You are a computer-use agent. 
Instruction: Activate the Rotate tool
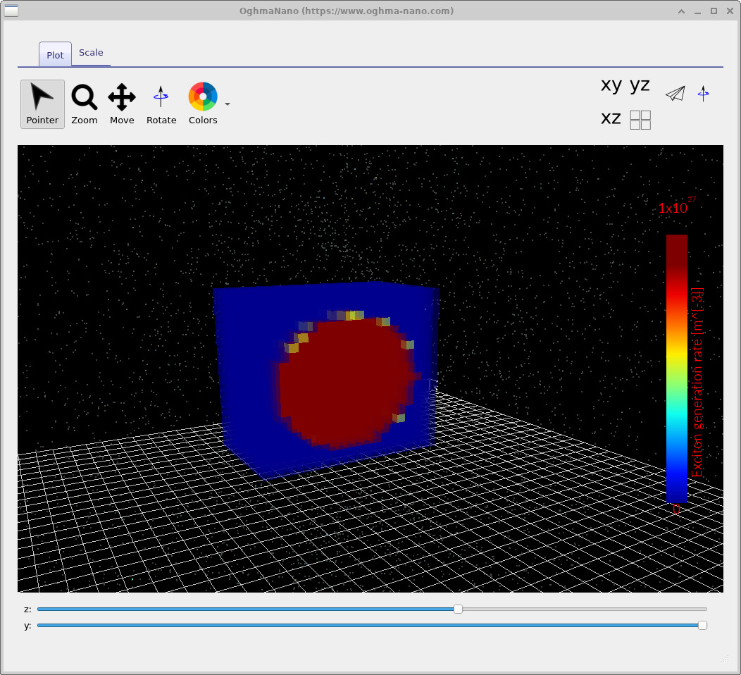(161, 104)
